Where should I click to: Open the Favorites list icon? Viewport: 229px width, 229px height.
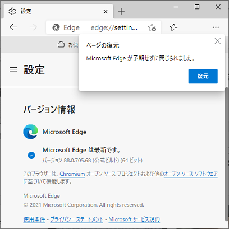(x=174, y=27)
